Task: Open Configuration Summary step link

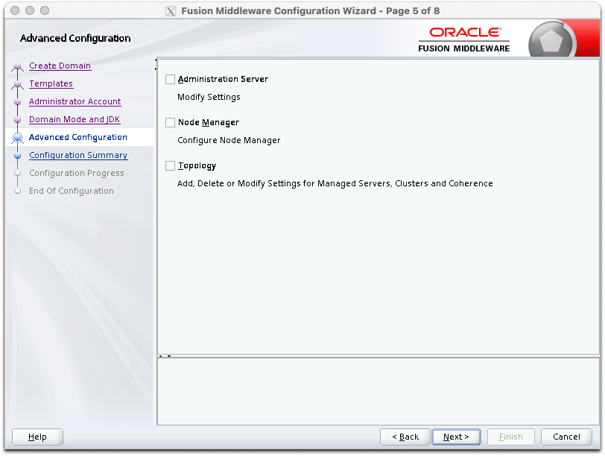Action: click(78, 155)
